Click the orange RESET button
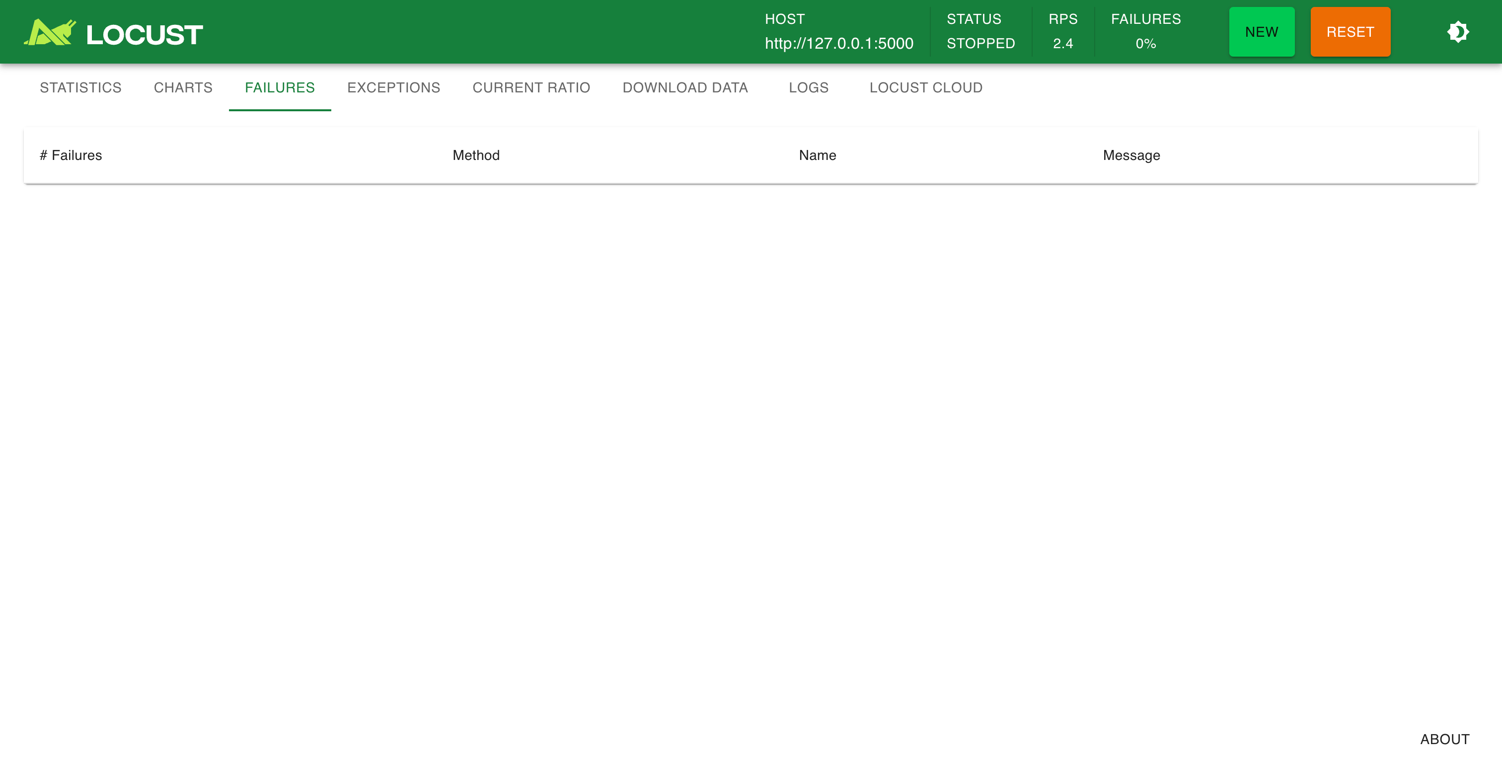This screenshot has height=759, width=1502. (1350, 32)
